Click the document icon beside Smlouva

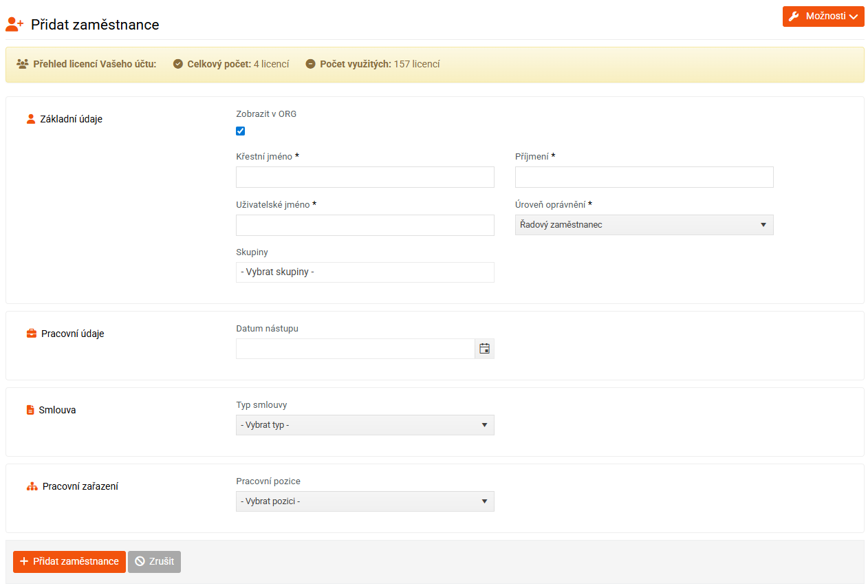pos(30,410)
